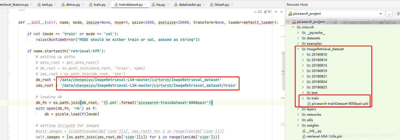The width and height of the screenshot is (400, 140).
Task: Expand the 20180824 folder
Action: point(303,82)
